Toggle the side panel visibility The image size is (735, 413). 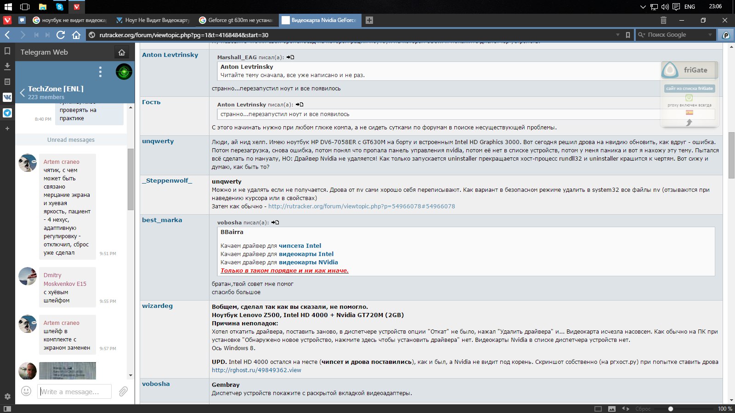tap(7, 408)
